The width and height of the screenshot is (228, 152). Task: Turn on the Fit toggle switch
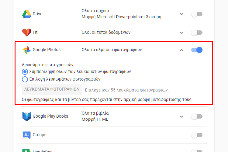tap(197, 33)
